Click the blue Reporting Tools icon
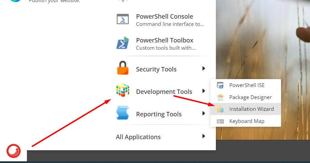This screenshot has width=310, height=163. pyautogui.click(x=122, y=113)
